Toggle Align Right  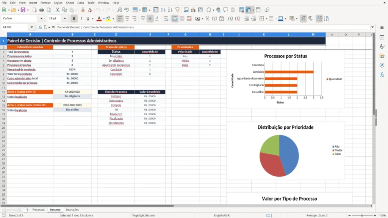tap(135, 19)
